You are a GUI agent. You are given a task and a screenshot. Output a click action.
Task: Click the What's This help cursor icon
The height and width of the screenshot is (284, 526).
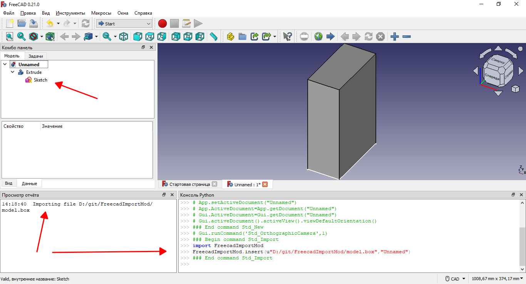287,37
